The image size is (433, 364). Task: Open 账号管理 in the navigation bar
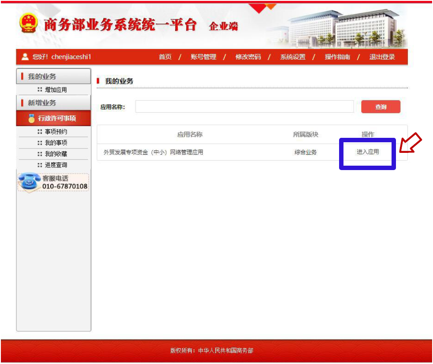(203, 57)
